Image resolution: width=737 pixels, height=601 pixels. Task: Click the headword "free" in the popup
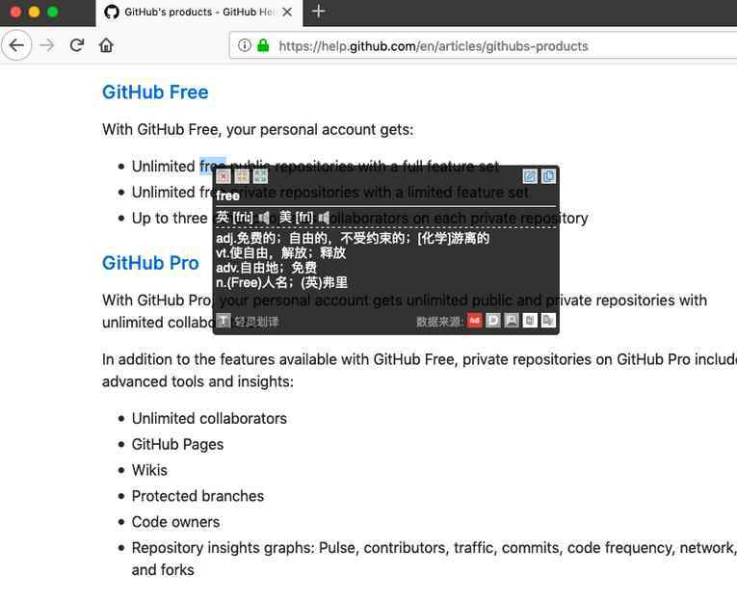[x=227, y=196]
